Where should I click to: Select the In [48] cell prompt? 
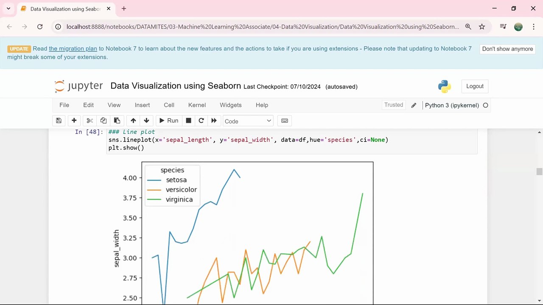point(89,132)
